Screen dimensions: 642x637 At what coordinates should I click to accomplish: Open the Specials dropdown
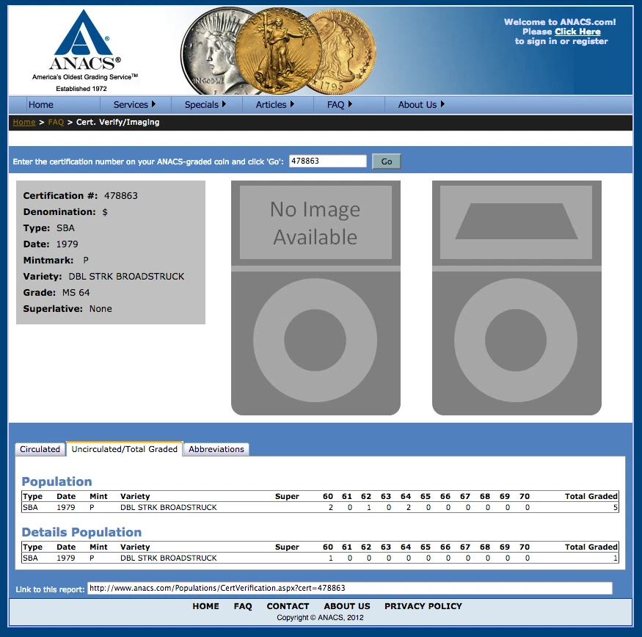tap(203, 104)
